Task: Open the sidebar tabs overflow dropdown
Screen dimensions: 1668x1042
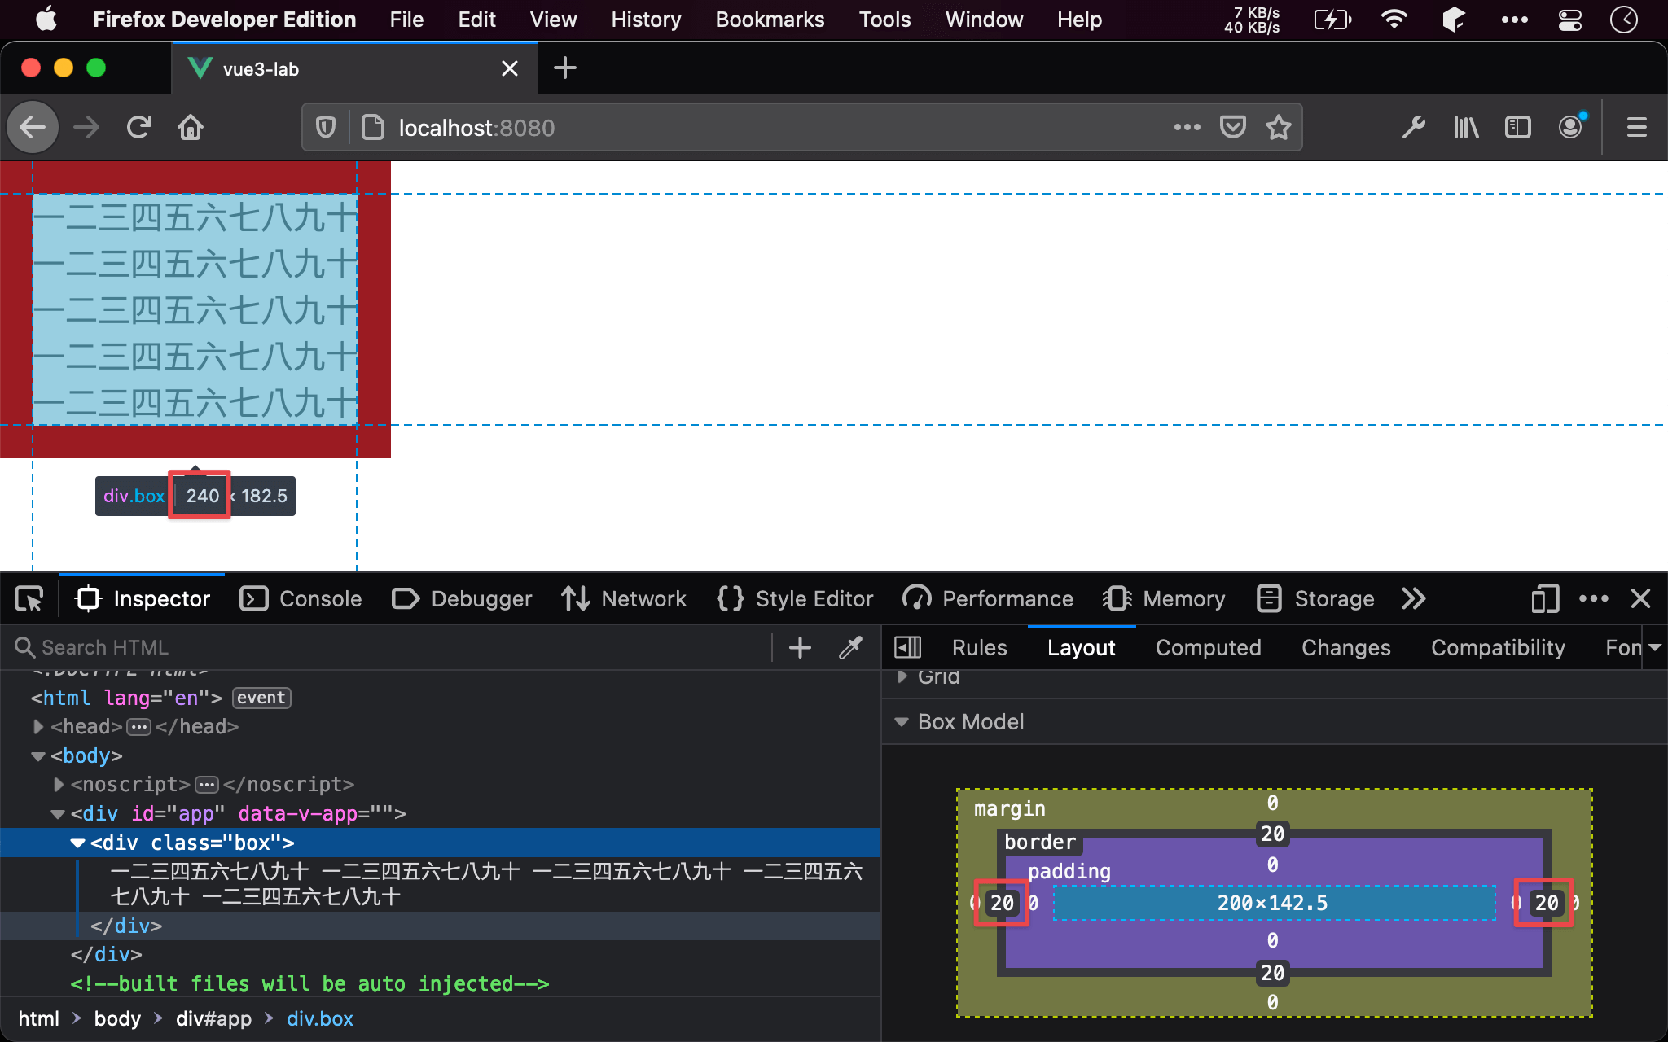Action: pyautogui.click(x=1654, y=647)
